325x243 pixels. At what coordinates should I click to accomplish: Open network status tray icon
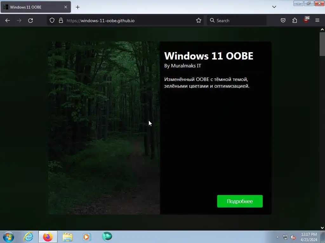pyautogui.click(x=285, y=237)
